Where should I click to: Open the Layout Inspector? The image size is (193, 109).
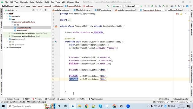(x=181, y=99)
